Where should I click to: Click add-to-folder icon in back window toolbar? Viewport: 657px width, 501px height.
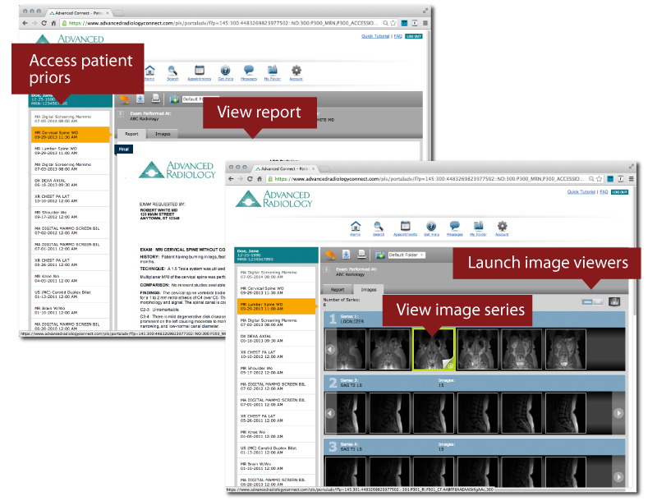[x=174, y=99]
